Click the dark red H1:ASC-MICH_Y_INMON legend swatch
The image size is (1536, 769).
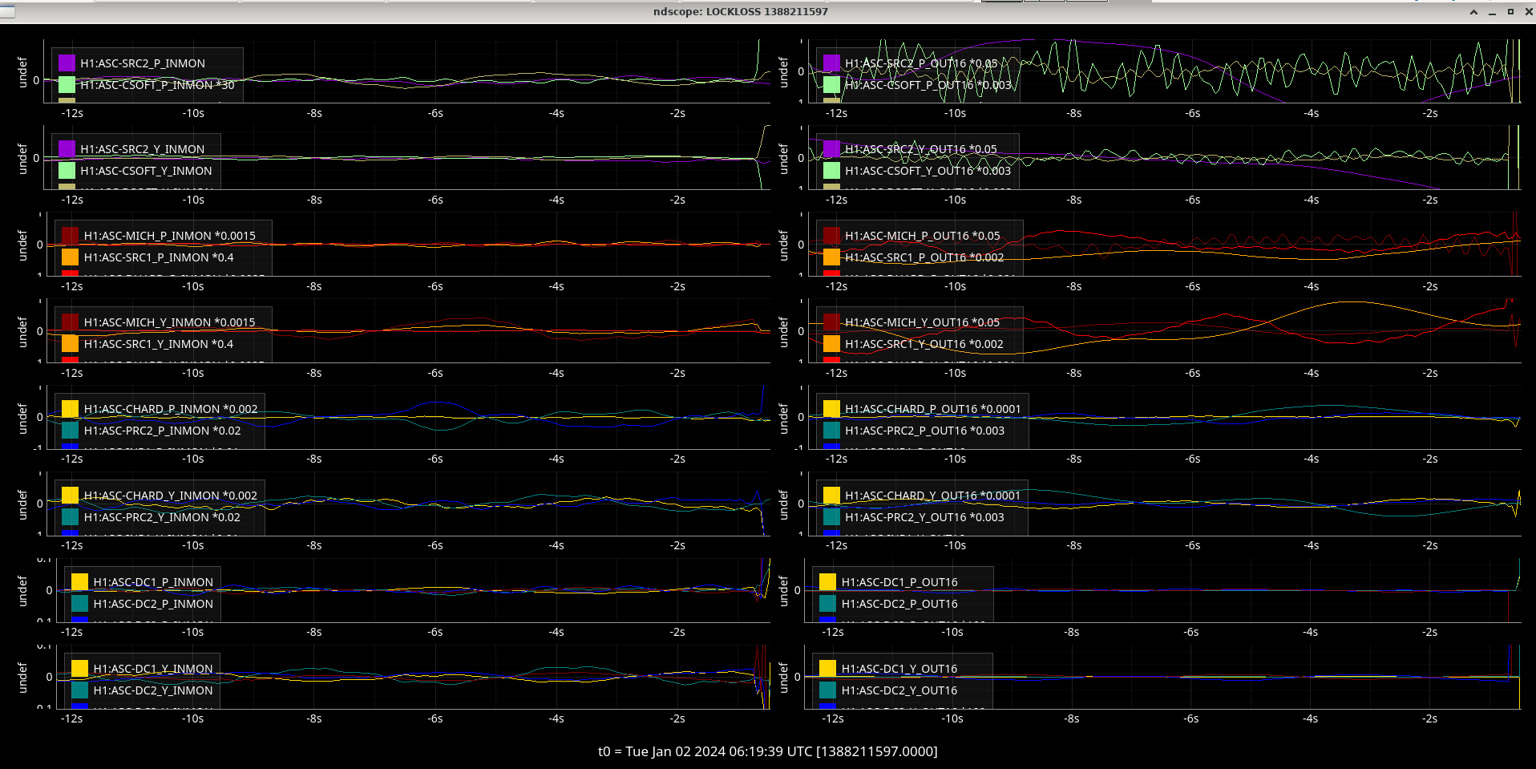point(71,322)
